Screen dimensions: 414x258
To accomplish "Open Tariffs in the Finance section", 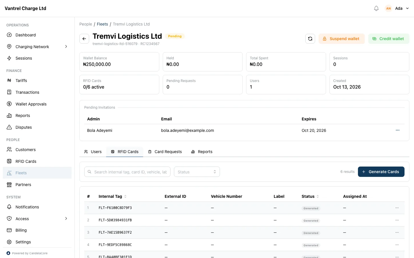I will (x=37, y=81).
